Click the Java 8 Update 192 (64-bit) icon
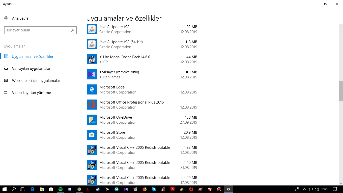Screen dimensions: 343x193 (x=92, y=44)
